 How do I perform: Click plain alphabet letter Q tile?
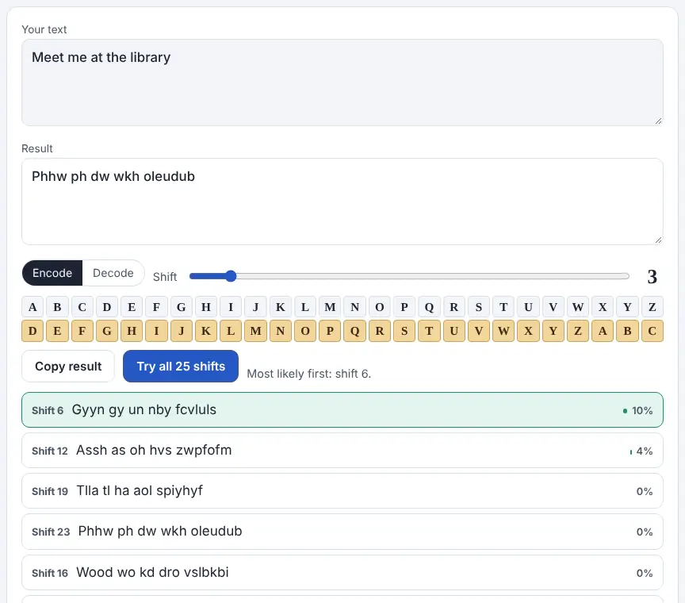point(429,307)
